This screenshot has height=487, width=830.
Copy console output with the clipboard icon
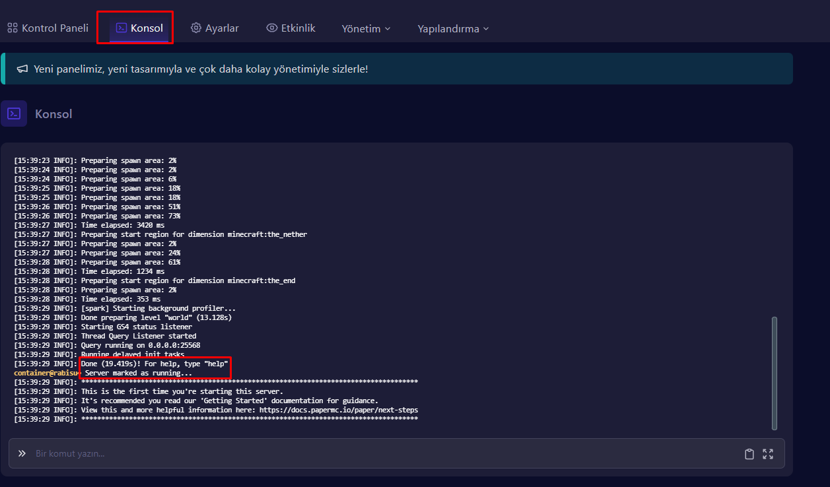coord(749,454)
